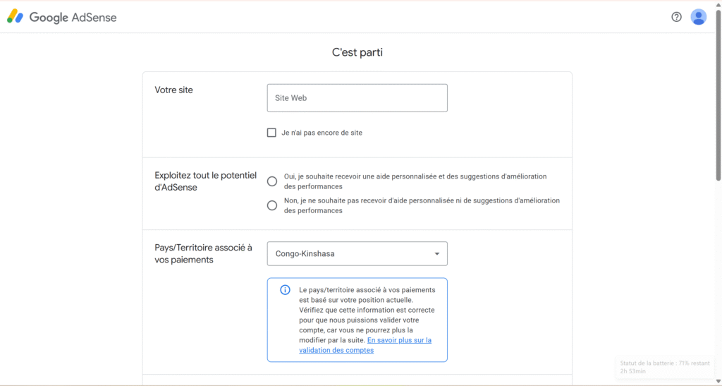Open the help question mark icon

coord(676,17)
